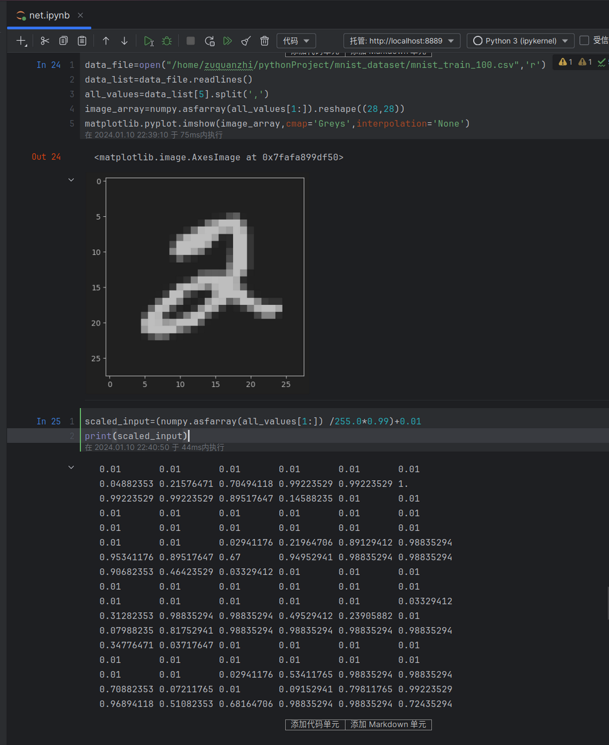Run cell and select below

pos(149,41)
